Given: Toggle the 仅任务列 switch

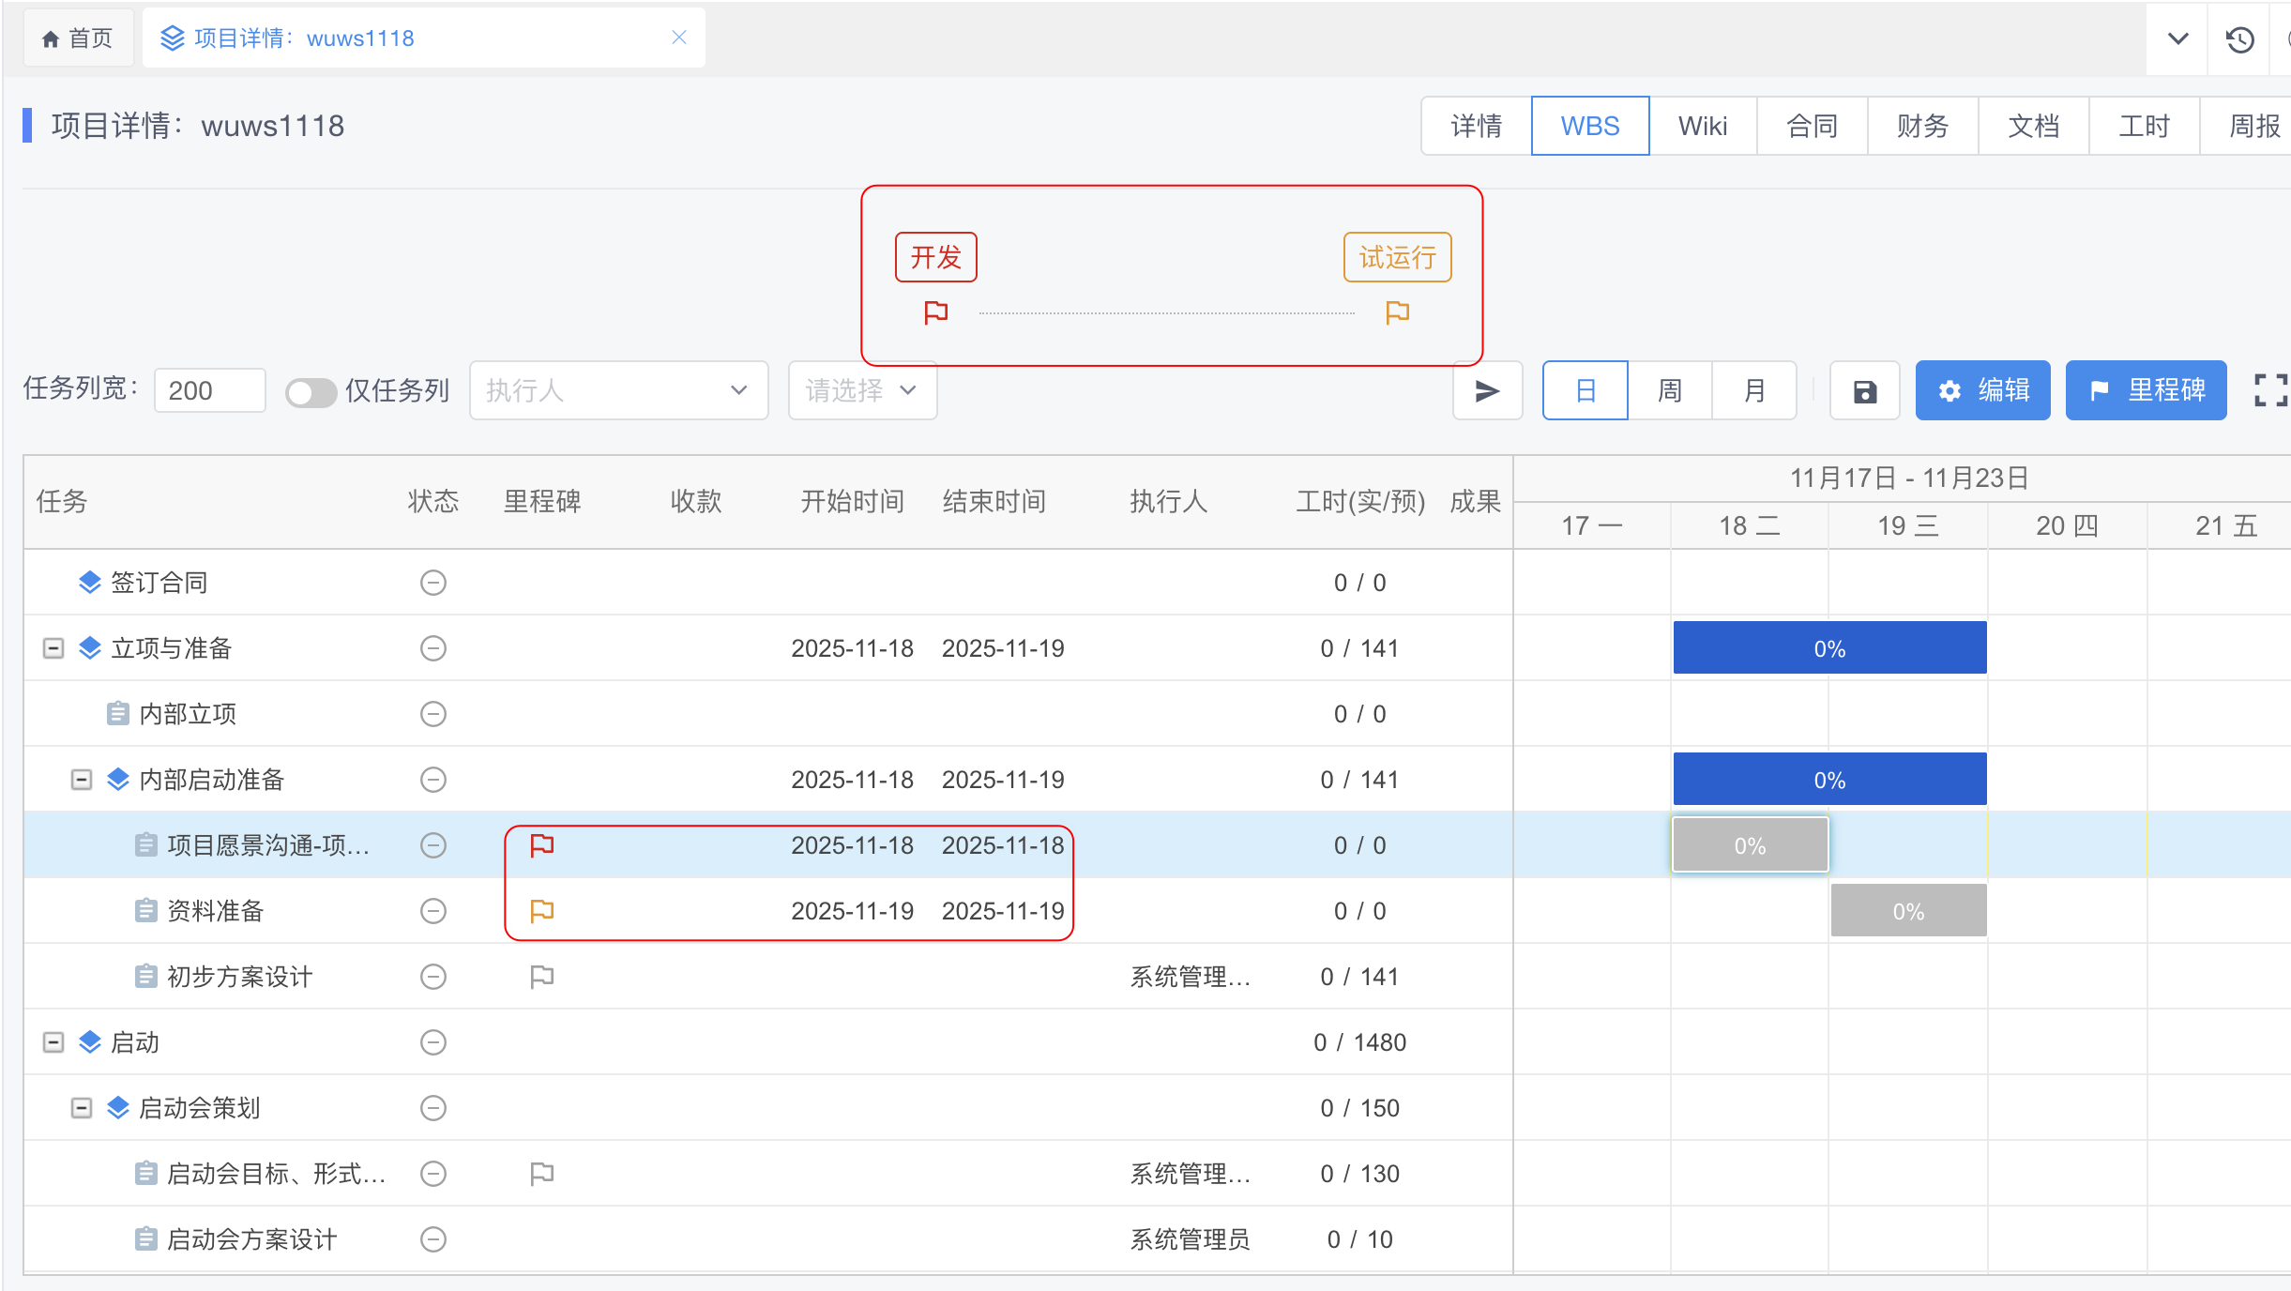Looking at the screenshot, I should coord(311,392).
